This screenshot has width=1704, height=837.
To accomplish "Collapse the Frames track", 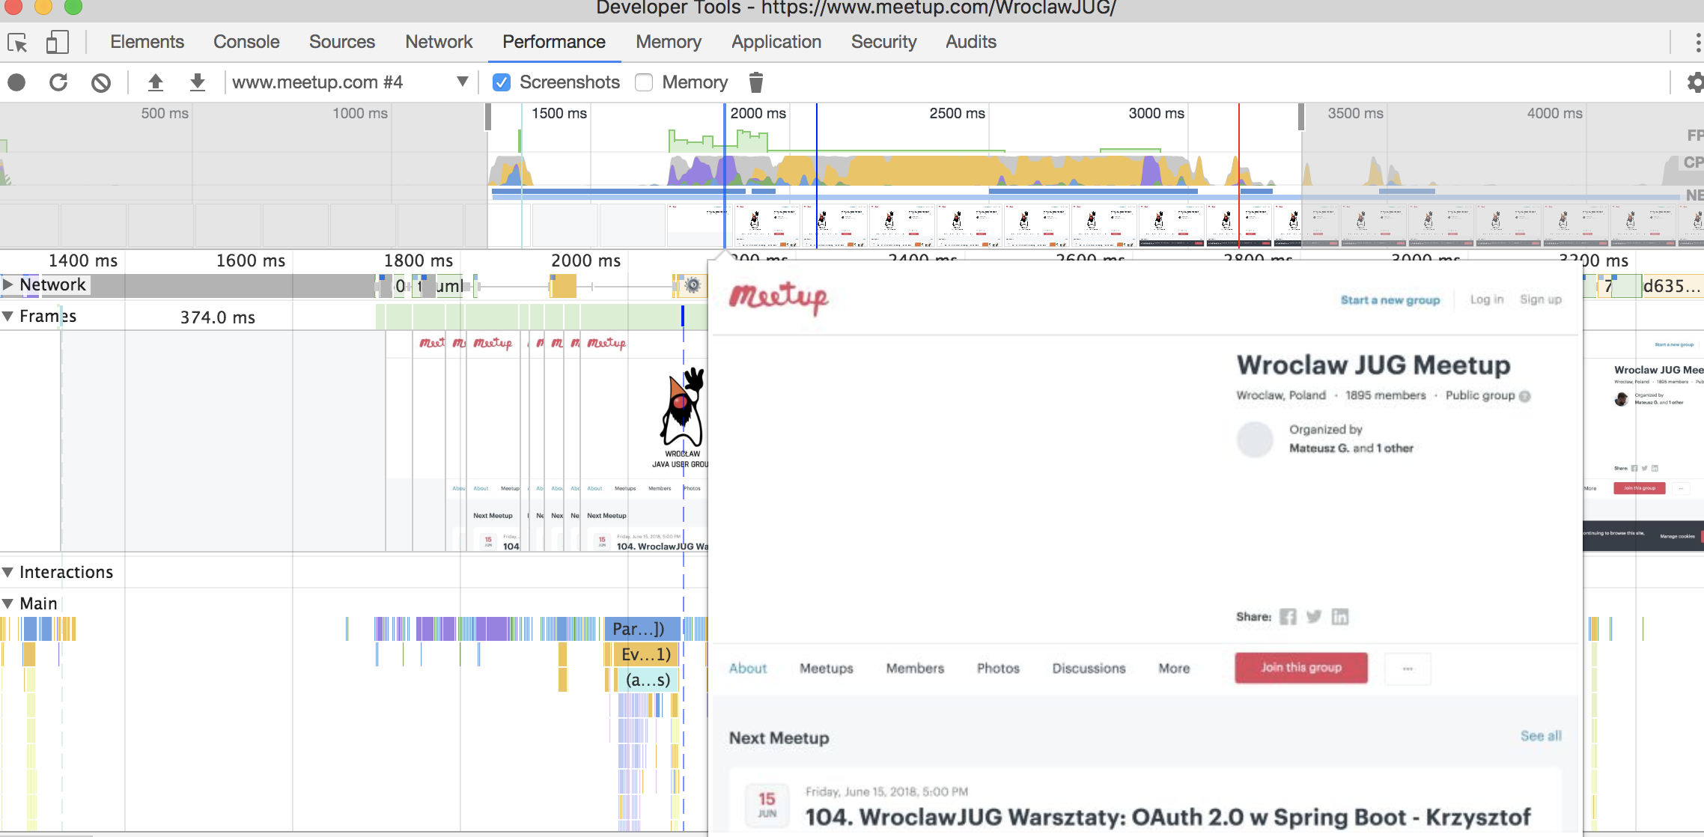I will tap(8, 316).
